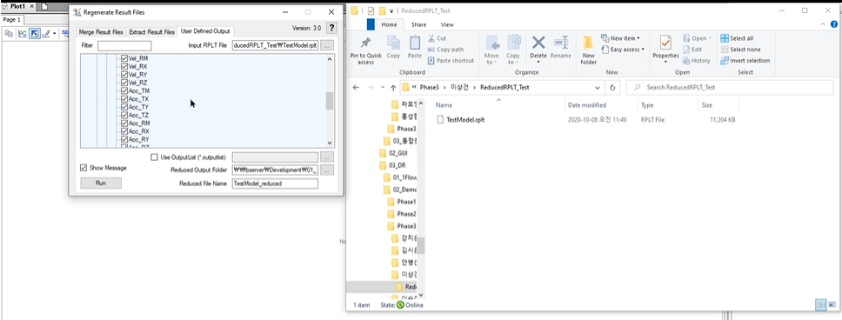Click the help question mark button
842x320 pixels.
coord(332,28)
